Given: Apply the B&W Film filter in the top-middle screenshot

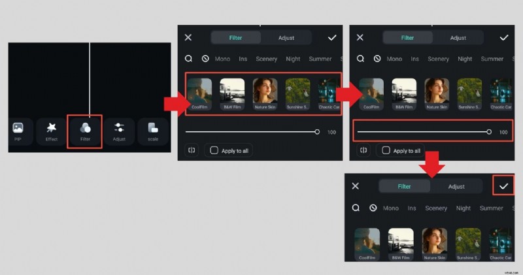Looking at the screenshot, I should coord(232,94).
